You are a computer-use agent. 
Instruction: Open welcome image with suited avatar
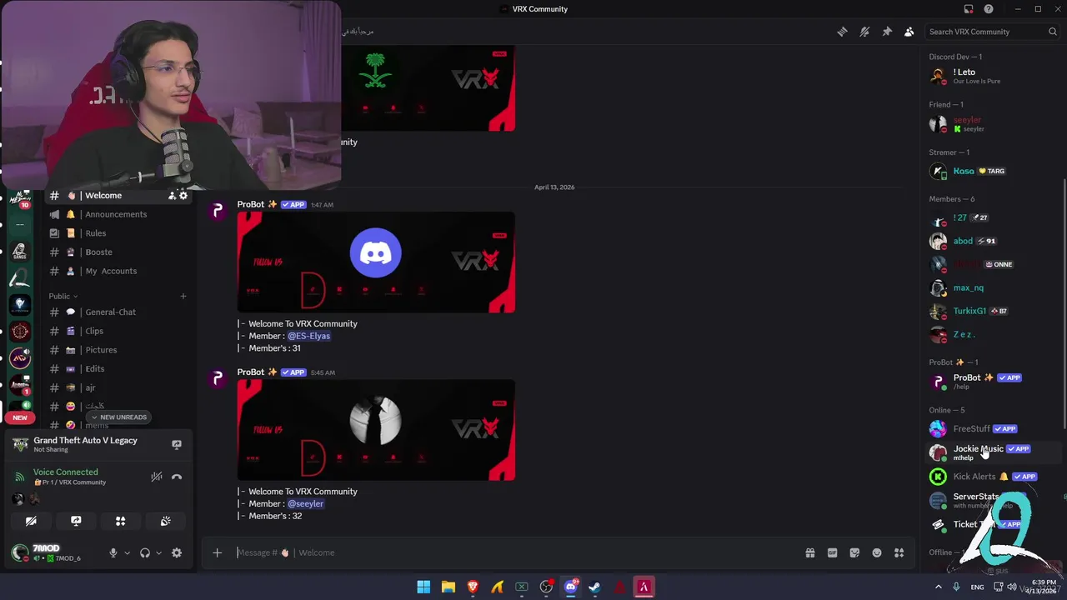tap(376, 430)
